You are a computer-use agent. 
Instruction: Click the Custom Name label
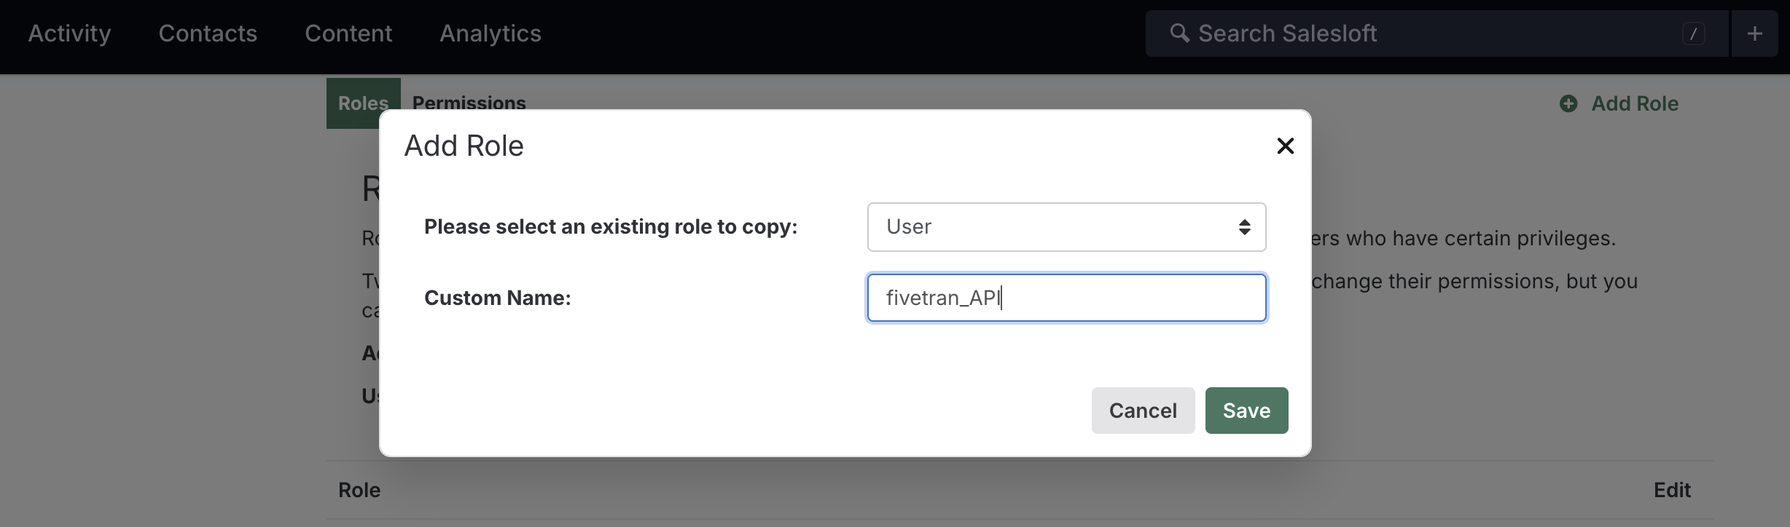pyautogui.click(x=498, y=298)
